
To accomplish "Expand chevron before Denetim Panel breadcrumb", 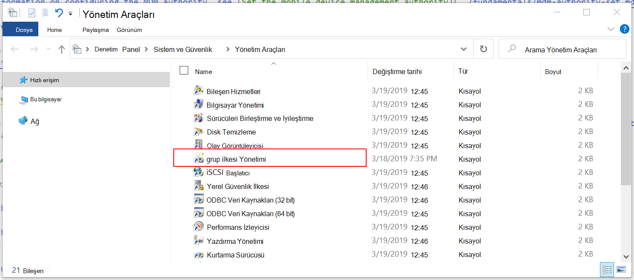I will pos(88,49).
